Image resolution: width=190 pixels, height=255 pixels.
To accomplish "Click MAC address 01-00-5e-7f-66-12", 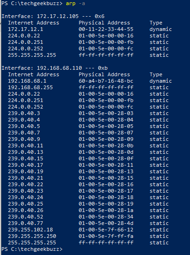I will [x=106, y=230].
